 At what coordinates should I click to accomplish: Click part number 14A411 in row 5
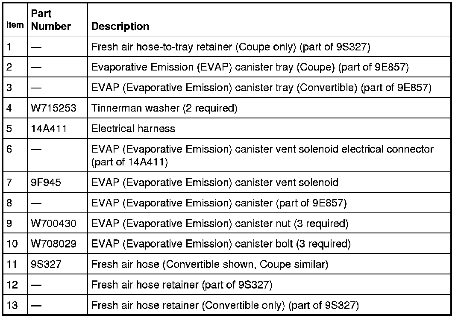click(x=49, y=128)
